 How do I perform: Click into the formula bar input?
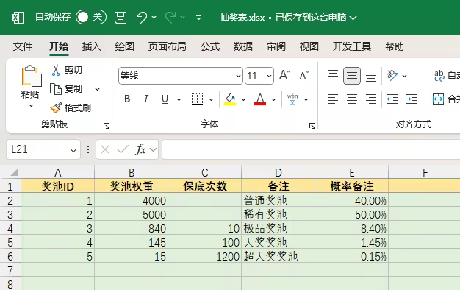(311, 149)
